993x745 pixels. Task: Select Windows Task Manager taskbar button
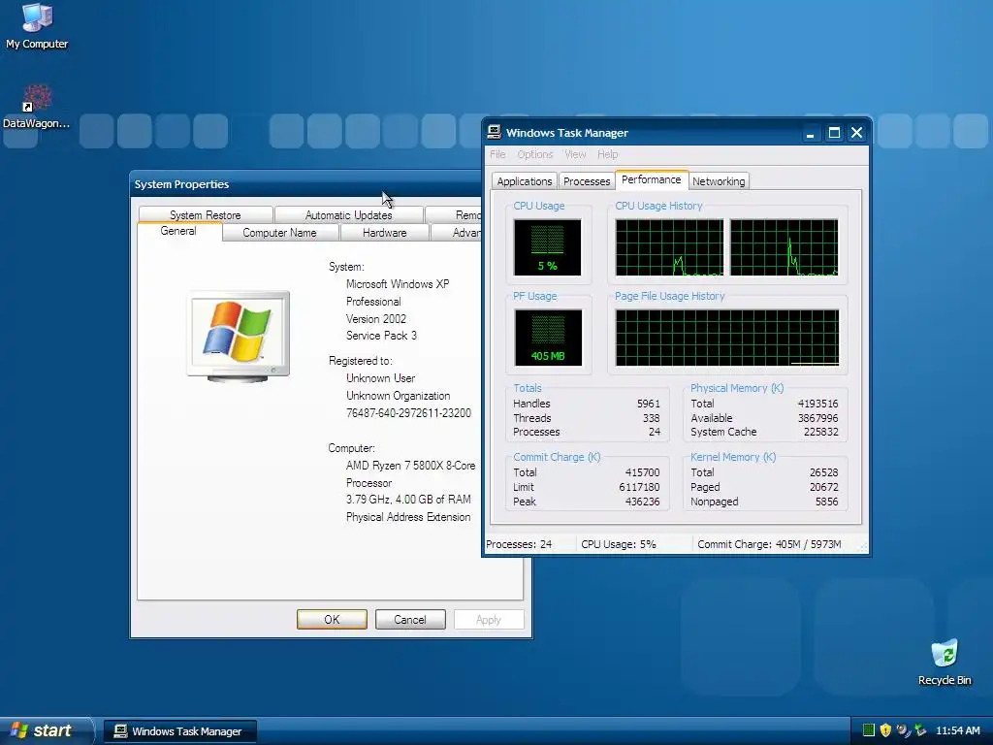180,731
